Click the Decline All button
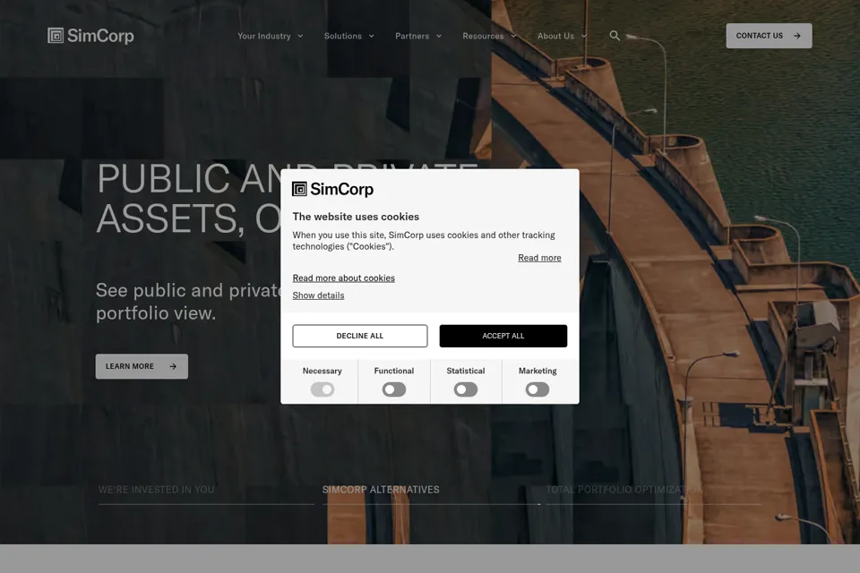860x573 pixels. coord(360,336)
